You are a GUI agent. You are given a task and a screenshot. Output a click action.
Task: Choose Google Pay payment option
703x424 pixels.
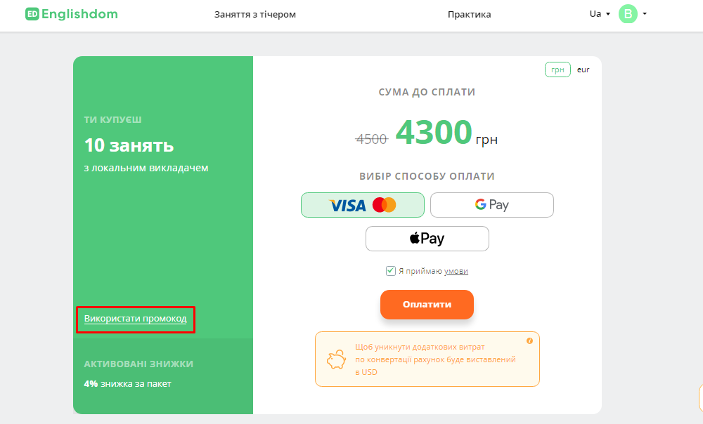492,205
